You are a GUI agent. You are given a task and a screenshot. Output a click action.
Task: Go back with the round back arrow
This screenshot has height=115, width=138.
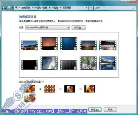[x=4, y=8]
